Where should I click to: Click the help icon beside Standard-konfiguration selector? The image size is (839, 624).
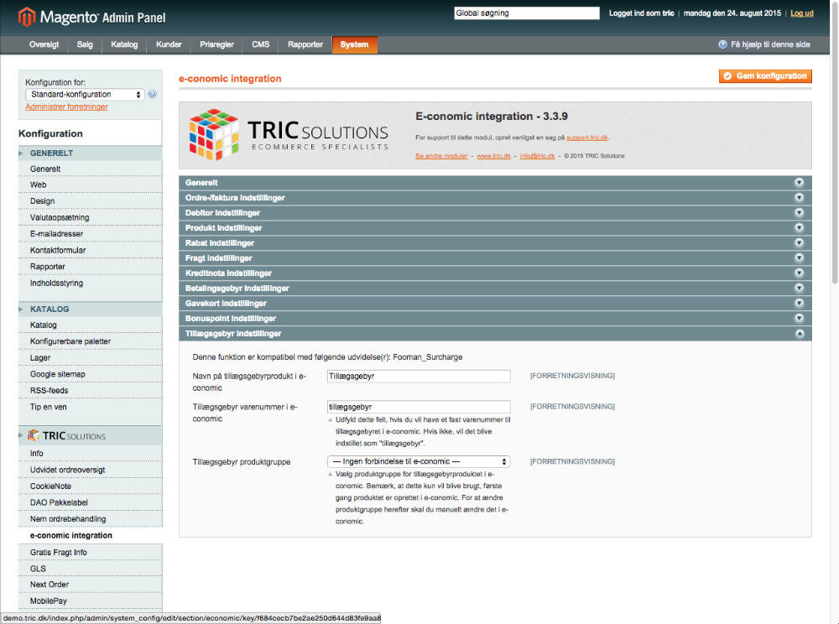(x=151, y=95)
